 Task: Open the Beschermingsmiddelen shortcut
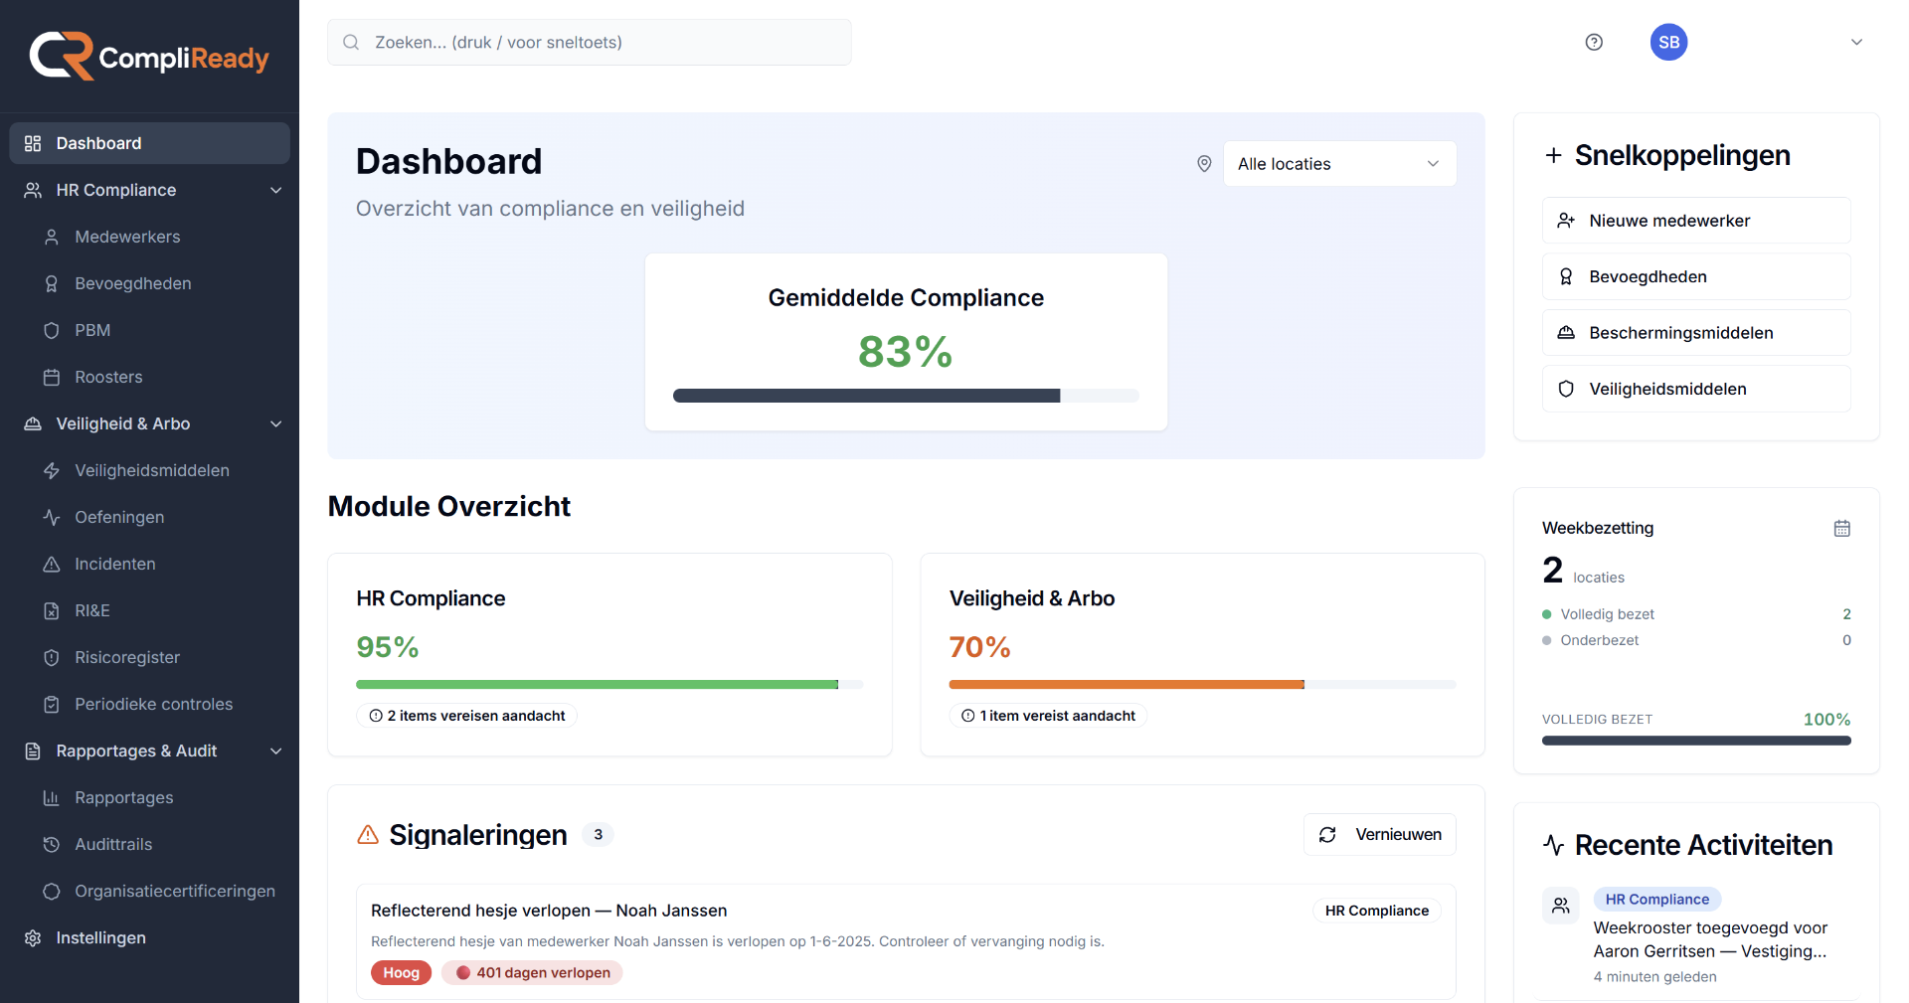click(1696, 332)
